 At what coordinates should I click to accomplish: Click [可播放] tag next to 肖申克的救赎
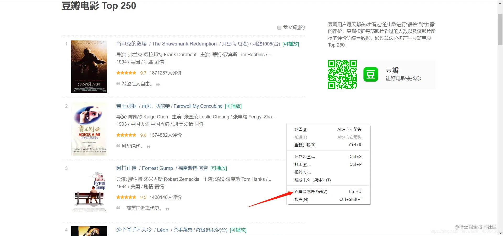[291, 44]
